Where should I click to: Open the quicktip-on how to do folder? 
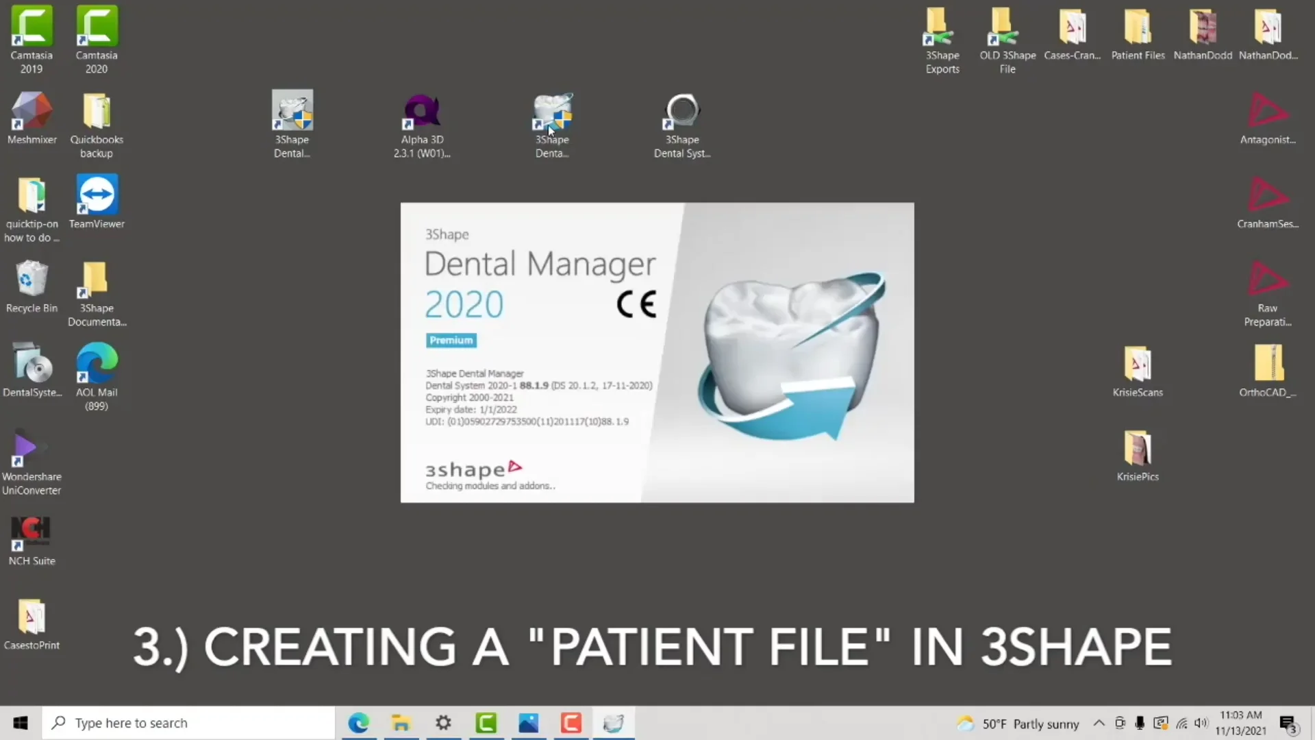coord(32,209)
